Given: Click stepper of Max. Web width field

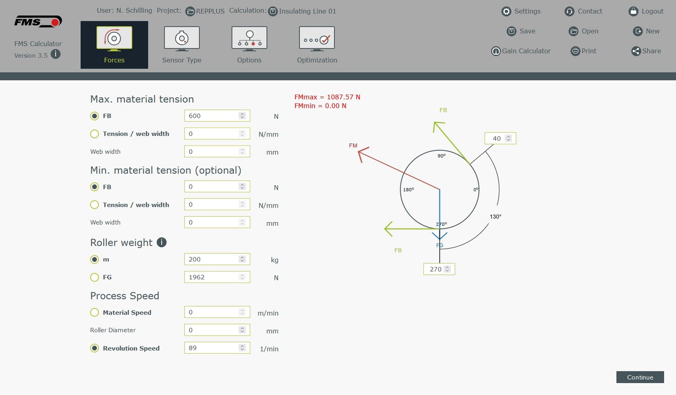Looking at the screenshot, I should point(243,151).
